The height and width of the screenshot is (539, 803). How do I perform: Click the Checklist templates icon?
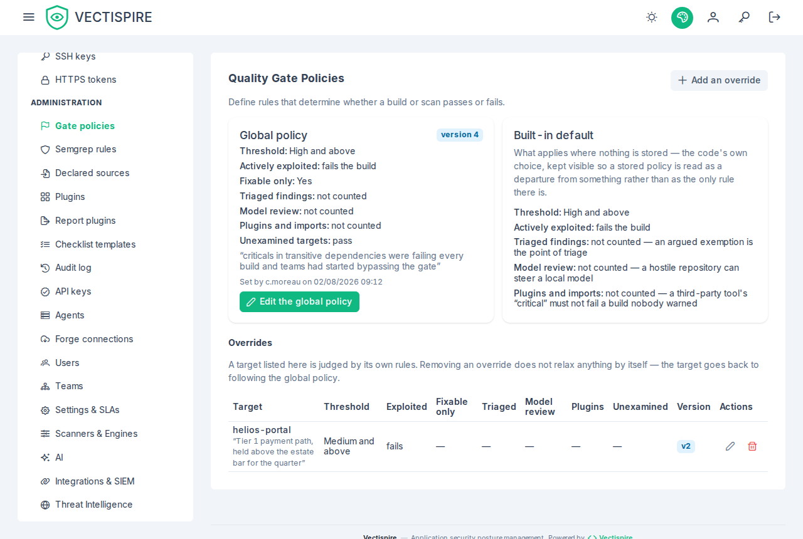[45, 244]
